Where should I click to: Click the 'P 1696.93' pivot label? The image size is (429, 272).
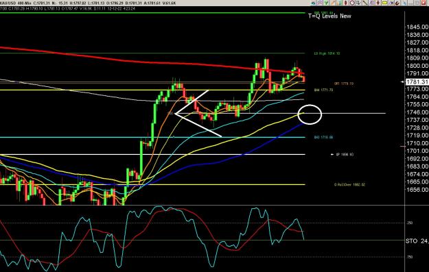pyautogui.click(x=345, y=155)
